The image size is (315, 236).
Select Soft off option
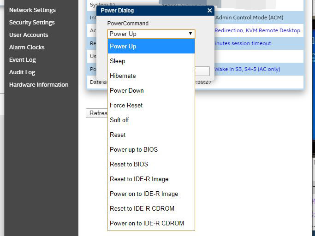[151, 120]
